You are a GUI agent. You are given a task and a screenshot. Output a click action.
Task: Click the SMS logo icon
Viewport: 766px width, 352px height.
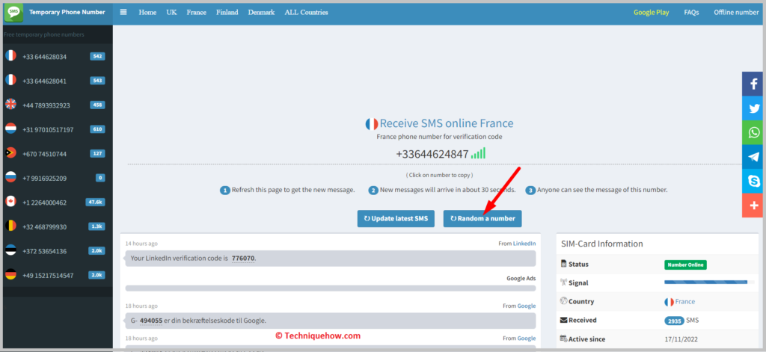point(13,12)
